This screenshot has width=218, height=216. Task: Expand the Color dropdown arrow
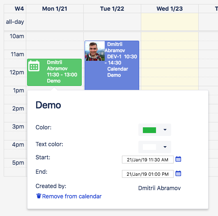coord(165,130)
